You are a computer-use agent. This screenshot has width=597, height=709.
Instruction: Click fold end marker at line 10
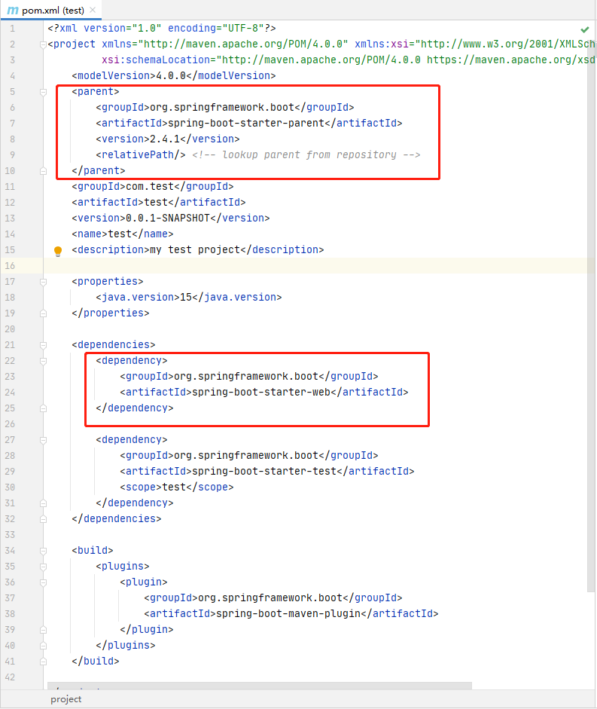(x=44, y=171)
